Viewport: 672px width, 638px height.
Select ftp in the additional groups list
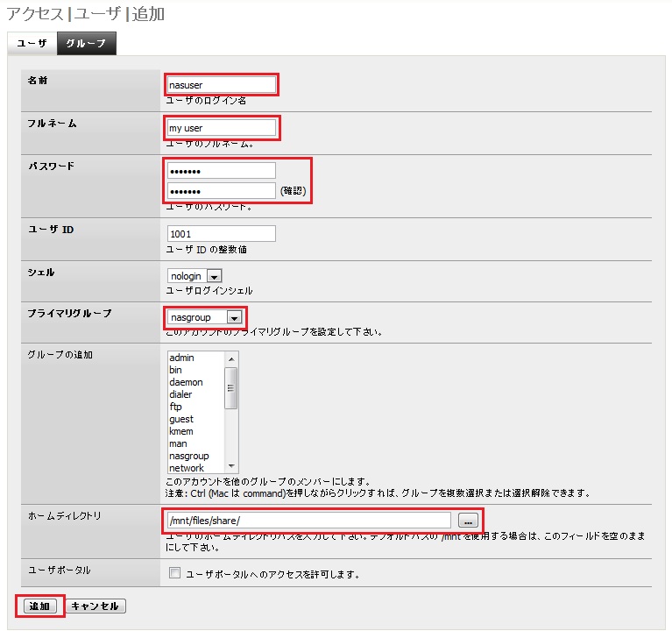(x=176, y=407)
